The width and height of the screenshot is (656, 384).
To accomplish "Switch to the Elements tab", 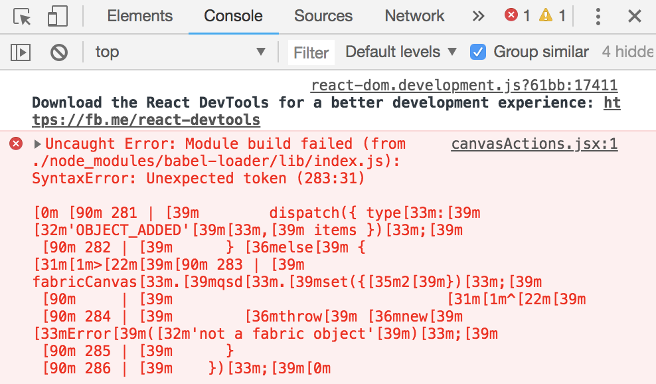I will coord(139,17).
